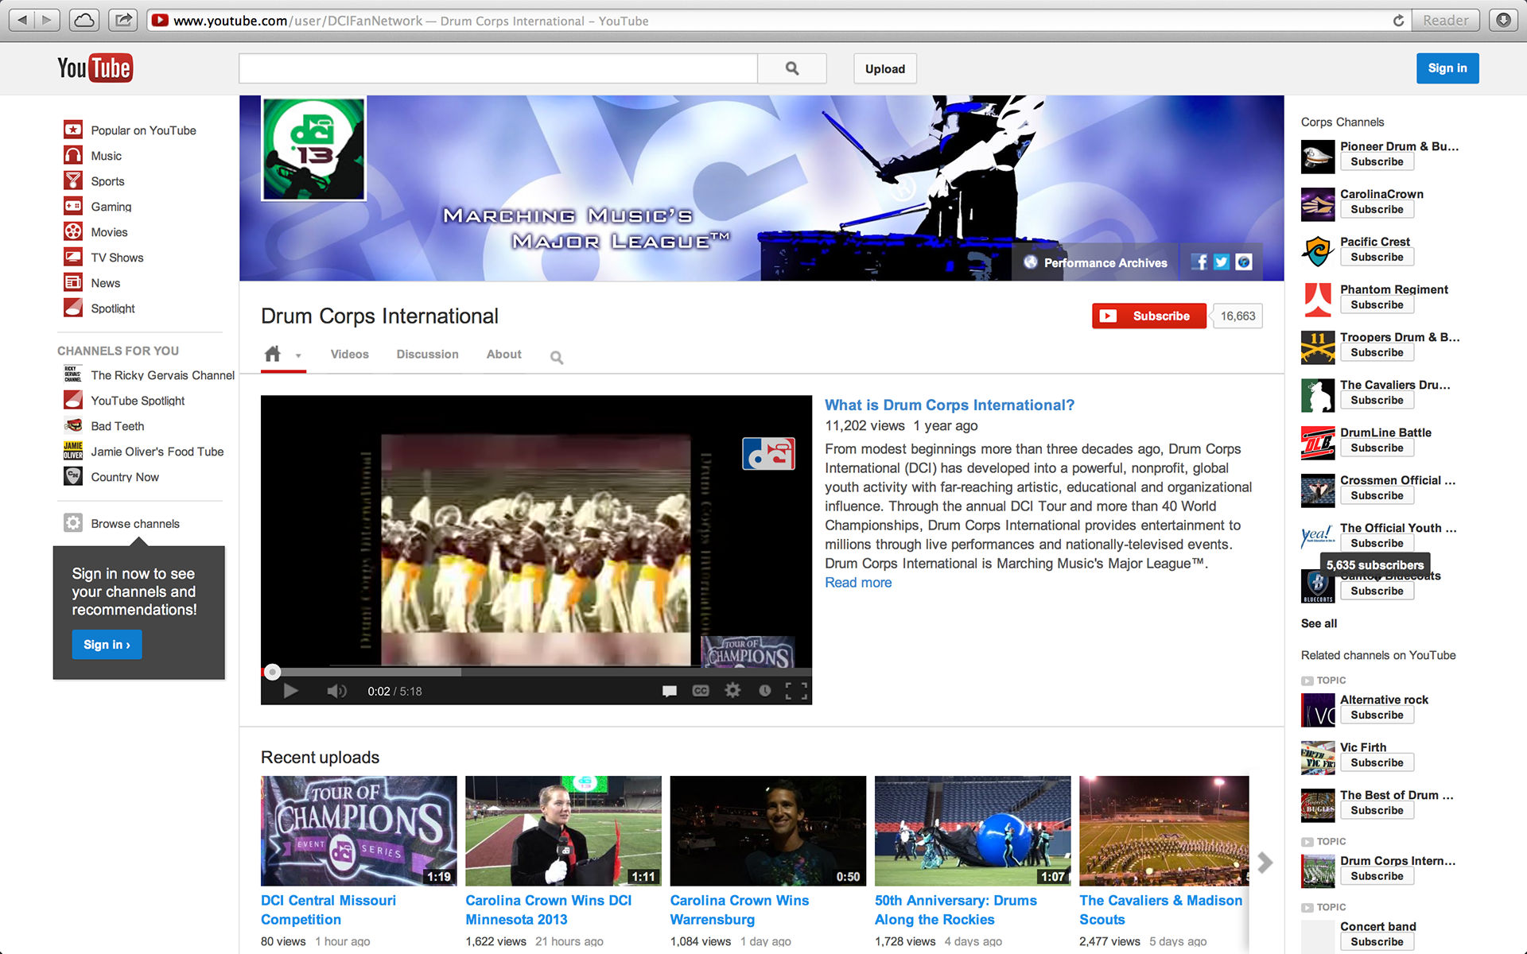Enter fullscreen mode on the video
1527x954 pixels.
coord(796,691)
